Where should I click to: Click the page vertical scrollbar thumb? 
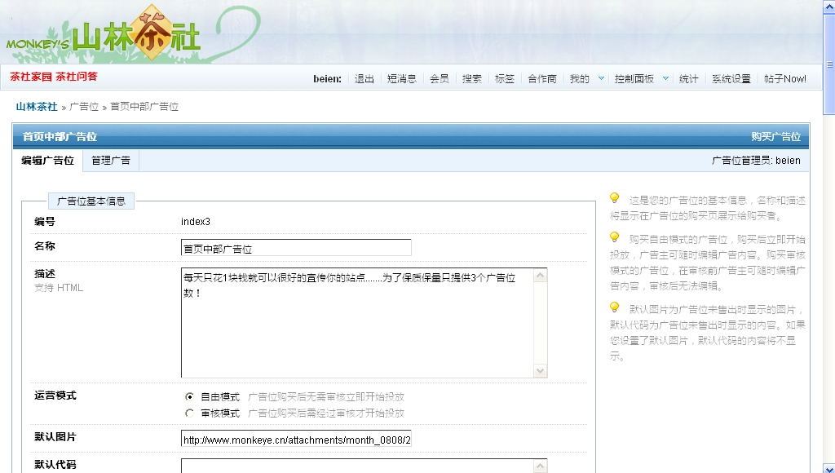829,64
